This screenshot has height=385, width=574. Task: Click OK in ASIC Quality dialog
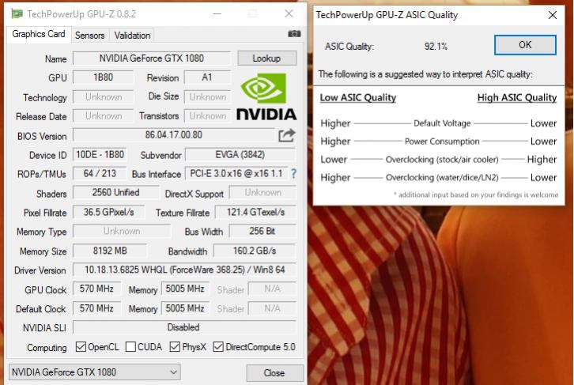coord(525,45)
